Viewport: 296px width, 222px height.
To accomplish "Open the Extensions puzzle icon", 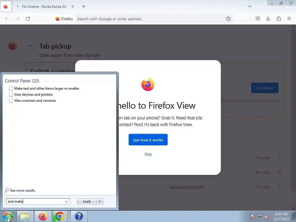I will click(279, 18).
